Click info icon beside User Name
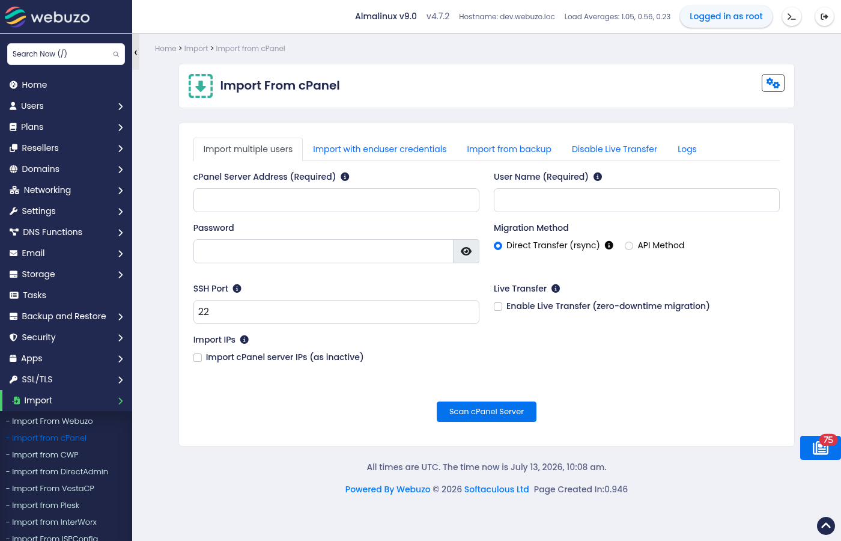841x541 pixels. pos(598,177)
